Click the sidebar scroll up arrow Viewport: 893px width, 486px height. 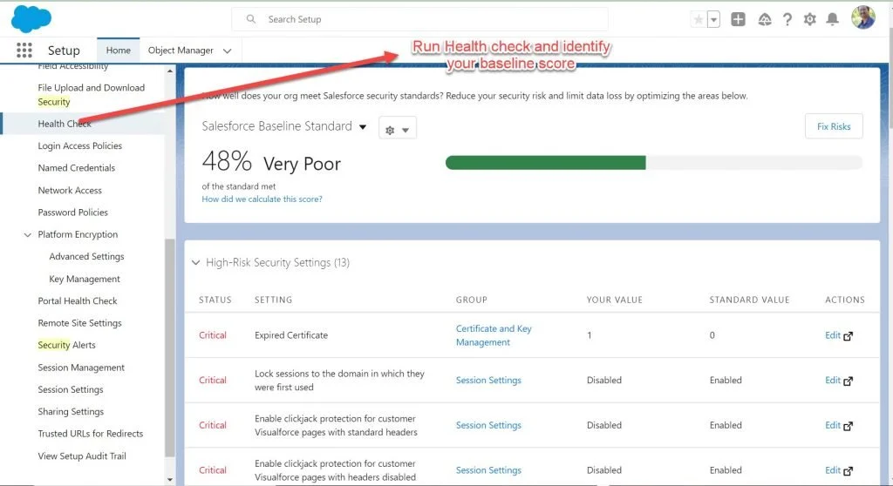(x=170, y=71)
